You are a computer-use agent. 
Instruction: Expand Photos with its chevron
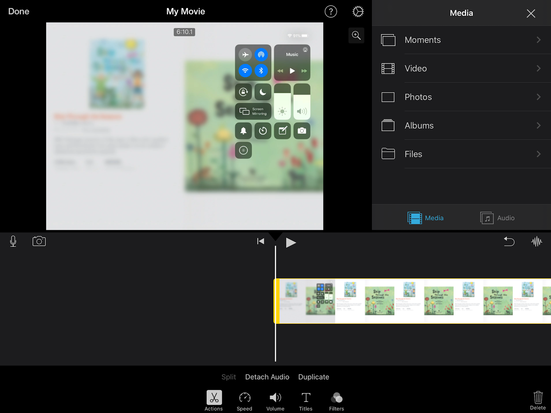coord(539,97)
